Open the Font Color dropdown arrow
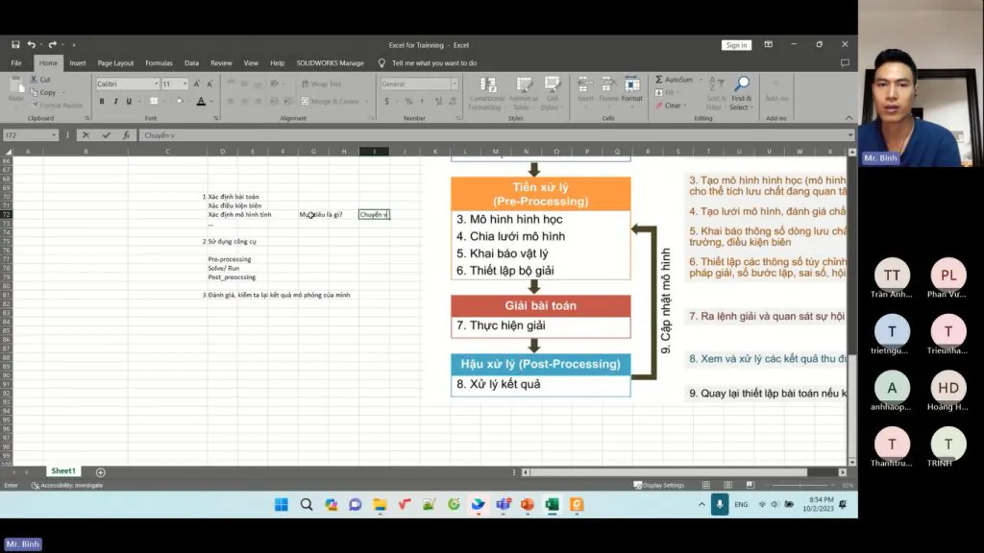Viewport: 984px width, 553px height. (x=211, y=101)
